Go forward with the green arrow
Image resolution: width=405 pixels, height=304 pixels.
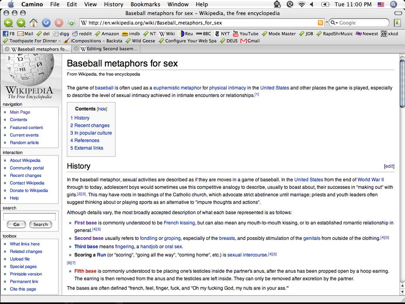(21, 23)
